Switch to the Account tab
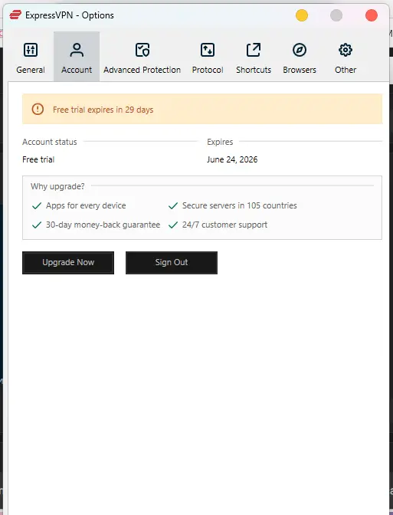 [77, 56]
